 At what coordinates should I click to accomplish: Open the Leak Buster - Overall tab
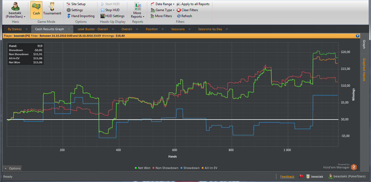[93, 29]
